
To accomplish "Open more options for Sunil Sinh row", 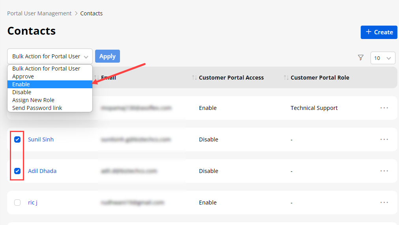I will click(384, 139).
